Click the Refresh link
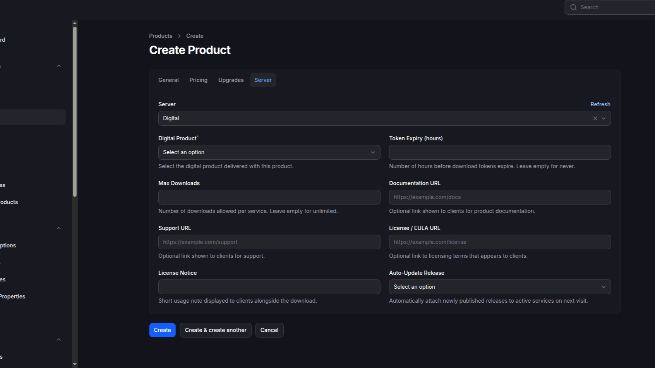 tap(600, 104)
